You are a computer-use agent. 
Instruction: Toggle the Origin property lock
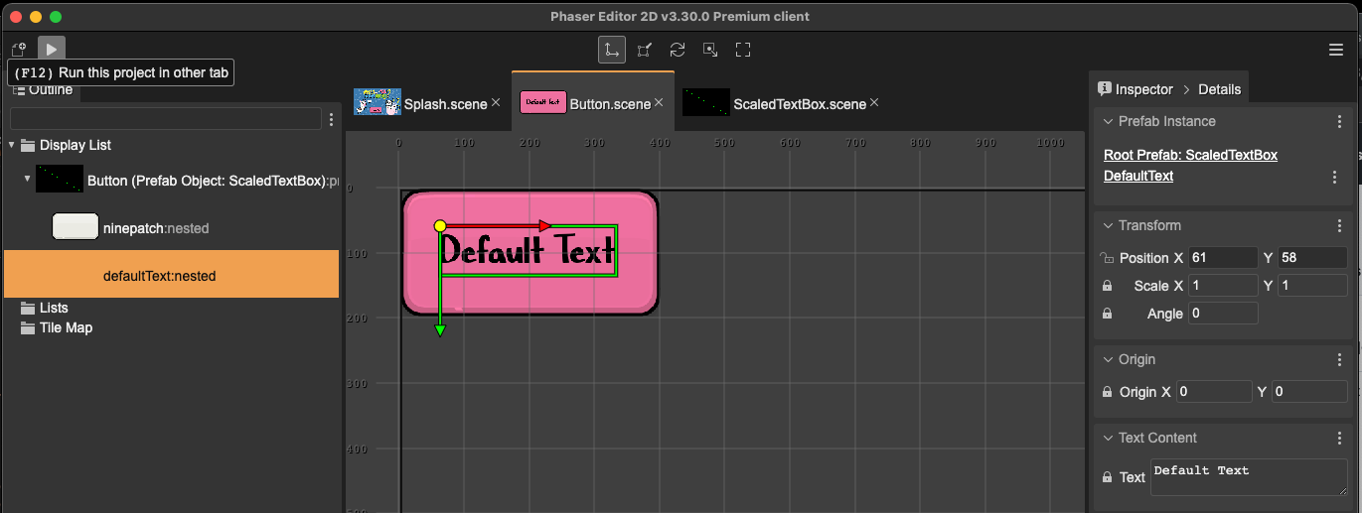(x=1107, y=392)
